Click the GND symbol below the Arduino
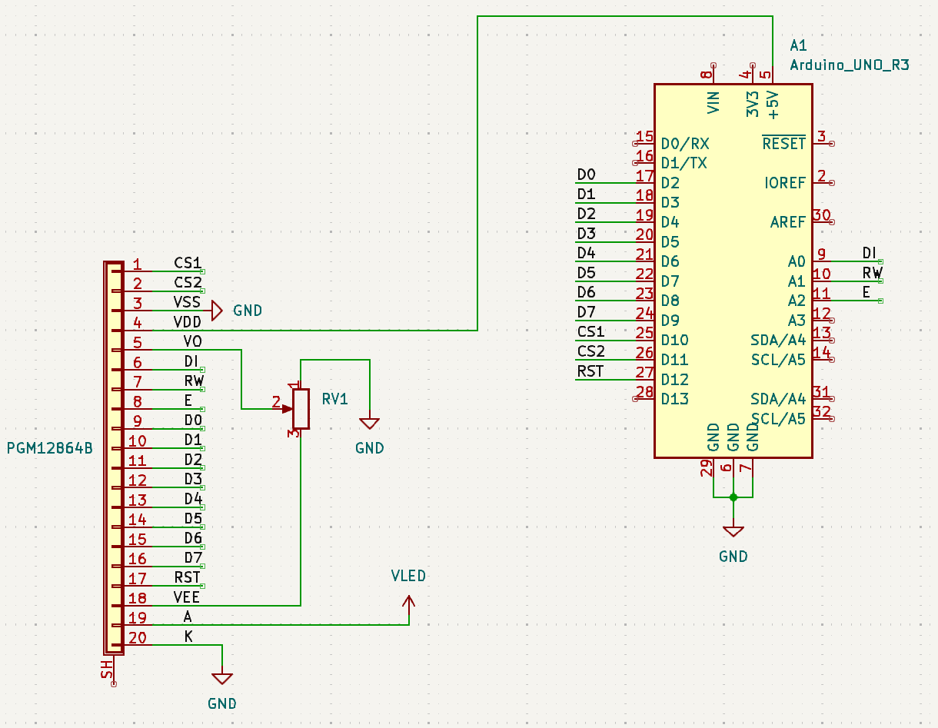Image resolution: width=938 pixels, height=728 pixels. point(733,531)
